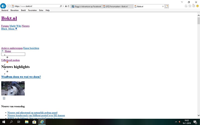Viewport: 200px width, 125px height.
Task: Open File Explorer from the taskbar
Action: pyautogui.click(x=26, y=122)
